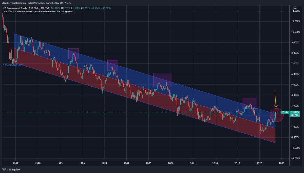This screenshot has height=173, width=304.
Task: Click the 8d 21h countdown label
Action: [x=295, y=115]
